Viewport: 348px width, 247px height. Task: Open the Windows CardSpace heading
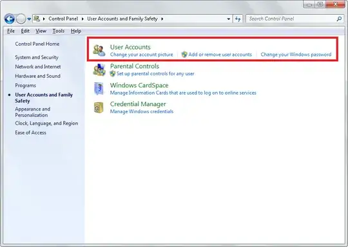(x=139, y=86)
